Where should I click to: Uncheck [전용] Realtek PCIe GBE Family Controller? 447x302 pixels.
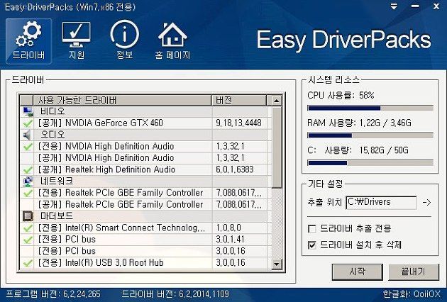pos(28,193)
